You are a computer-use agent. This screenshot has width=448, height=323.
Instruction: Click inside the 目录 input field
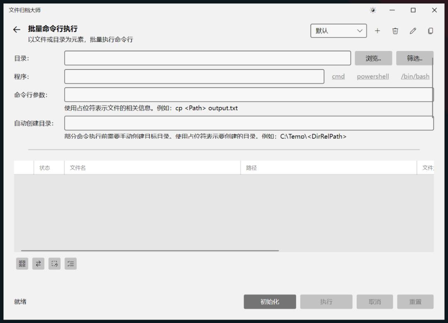tap(207, 58)
